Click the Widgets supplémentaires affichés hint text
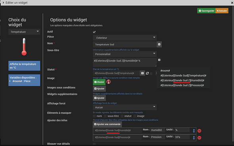This screenshot has width=234, height=146. 118,94
